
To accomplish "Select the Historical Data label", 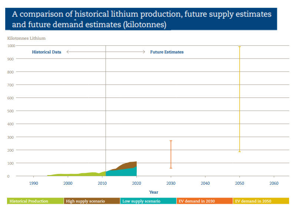I will tap(46, 52).
